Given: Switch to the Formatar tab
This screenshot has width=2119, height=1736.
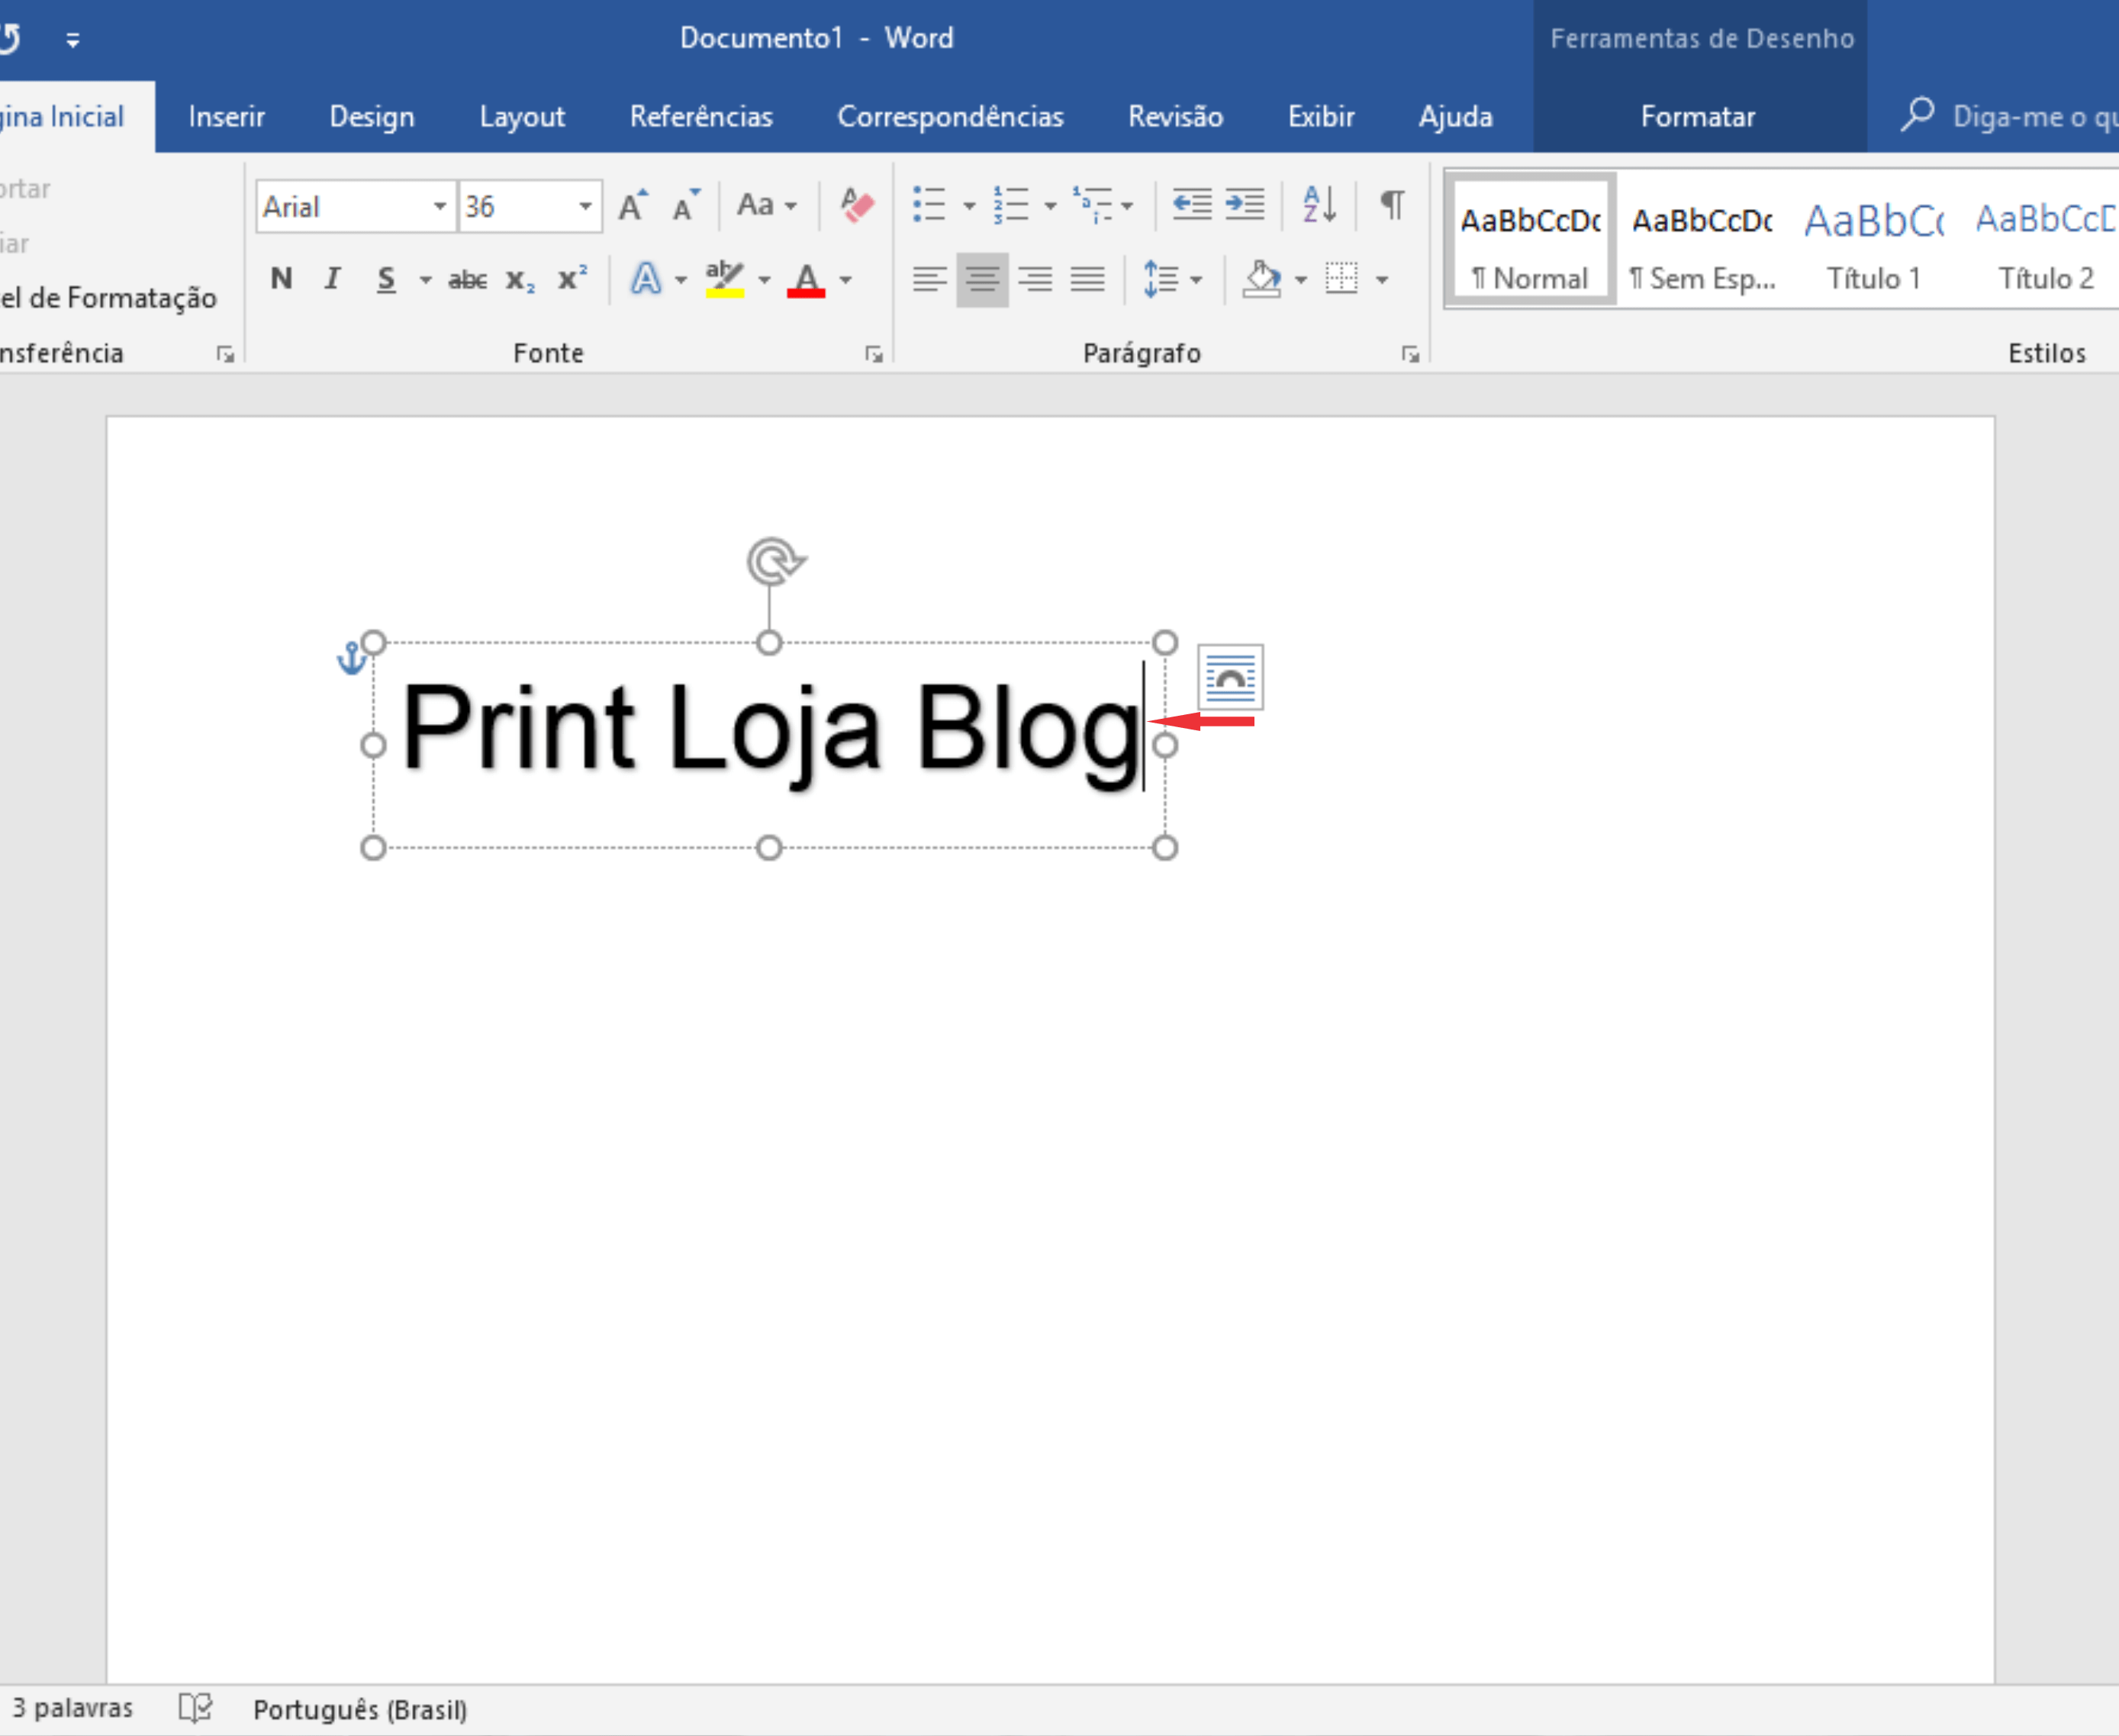Looking at the screenshot, I should [1697, 117].
